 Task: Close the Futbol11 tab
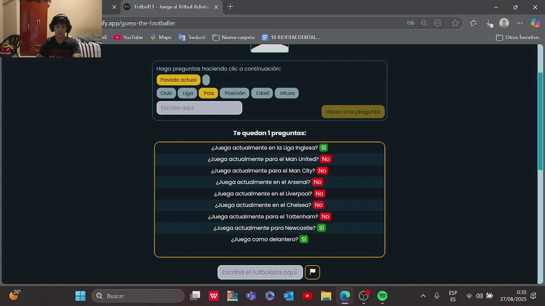[216, 7]
